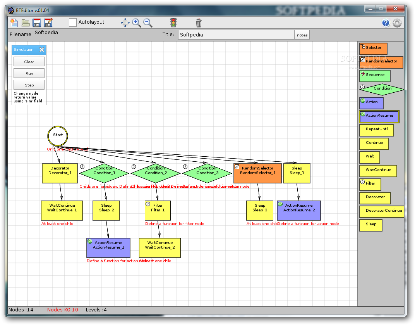The height and width of the screenshot is (325, 415).
Task: Click the Save As icon with the pencil
Action: (48, 23)
